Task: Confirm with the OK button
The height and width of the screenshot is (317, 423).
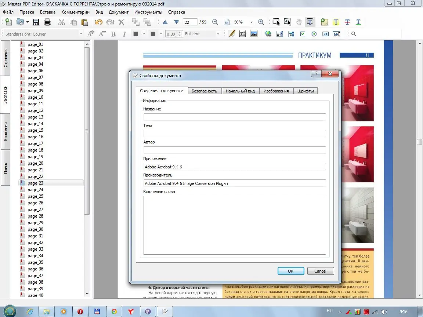Action: coord(291,271)
